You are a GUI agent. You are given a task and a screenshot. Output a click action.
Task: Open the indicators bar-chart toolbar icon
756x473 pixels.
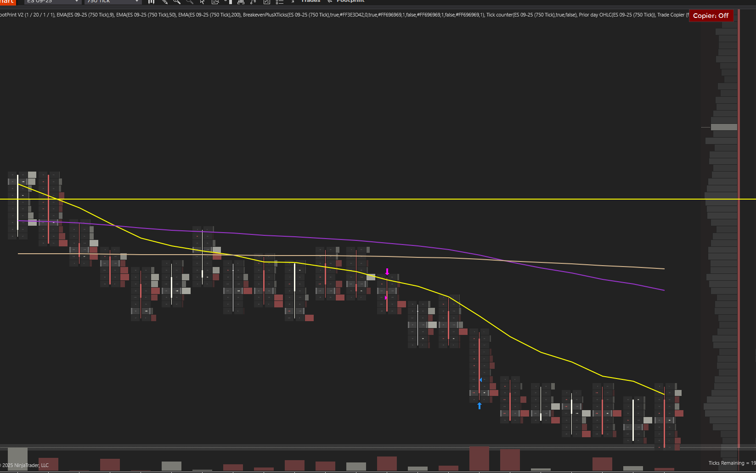241,2
